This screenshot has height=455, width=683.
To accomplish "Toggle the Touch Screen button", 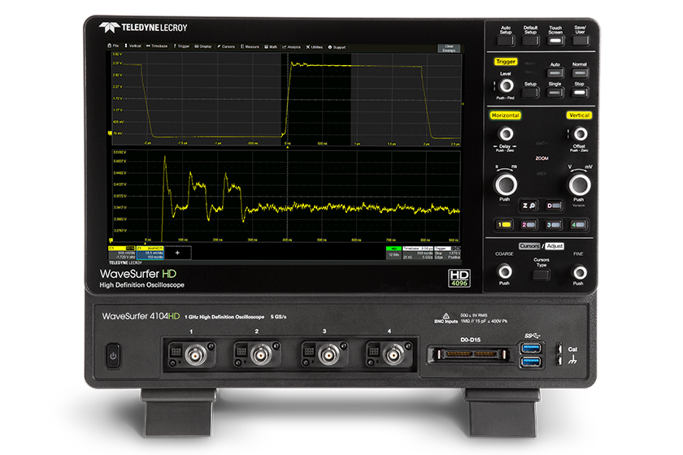I will point(555,41).
